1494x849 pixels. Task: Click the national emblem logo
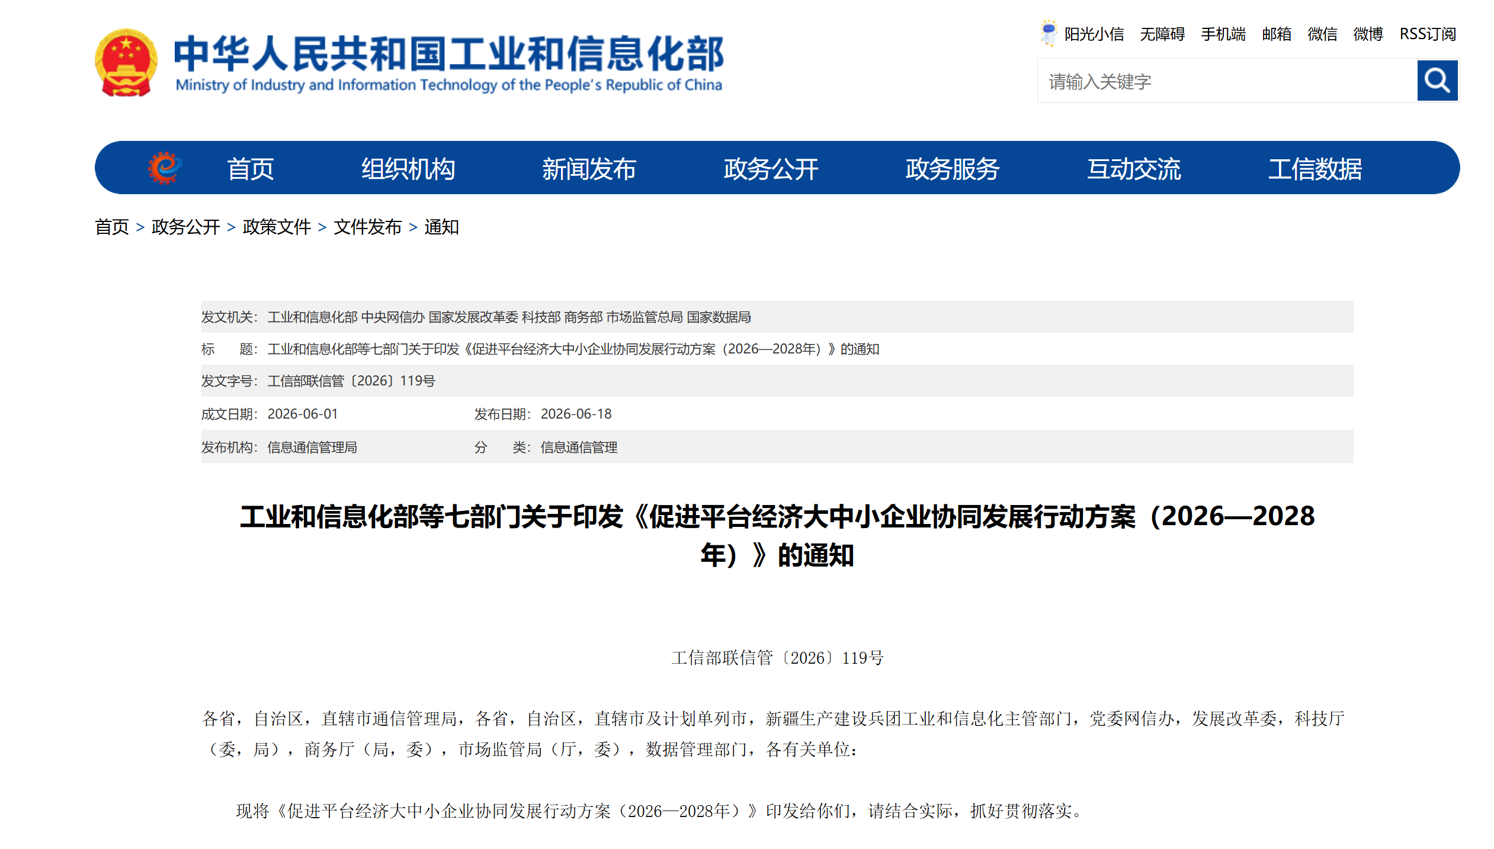pyautogui.click(x=126, y=63)
